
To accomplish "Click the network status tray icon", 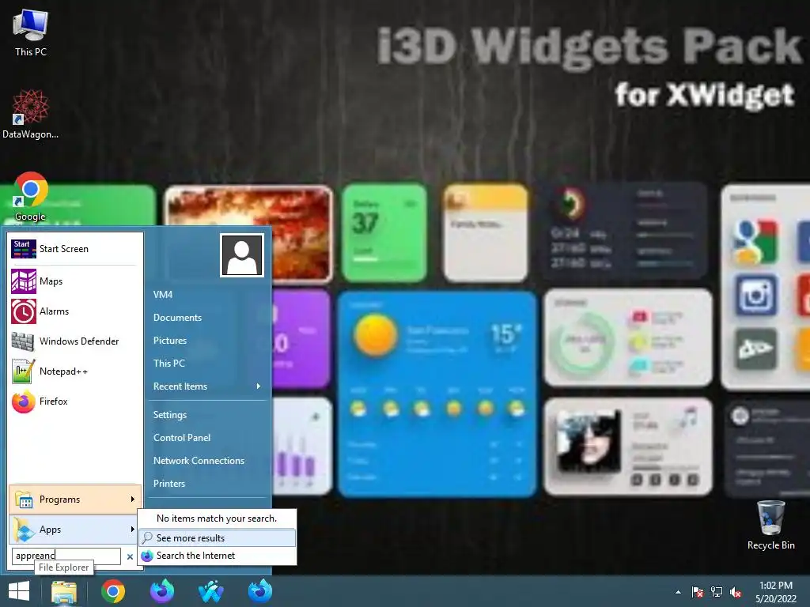I will tap(717, 592).
